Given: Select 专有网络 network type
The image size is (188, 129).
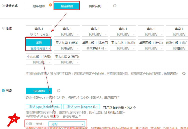Looking at the screenshot, I should pos(39,91).
